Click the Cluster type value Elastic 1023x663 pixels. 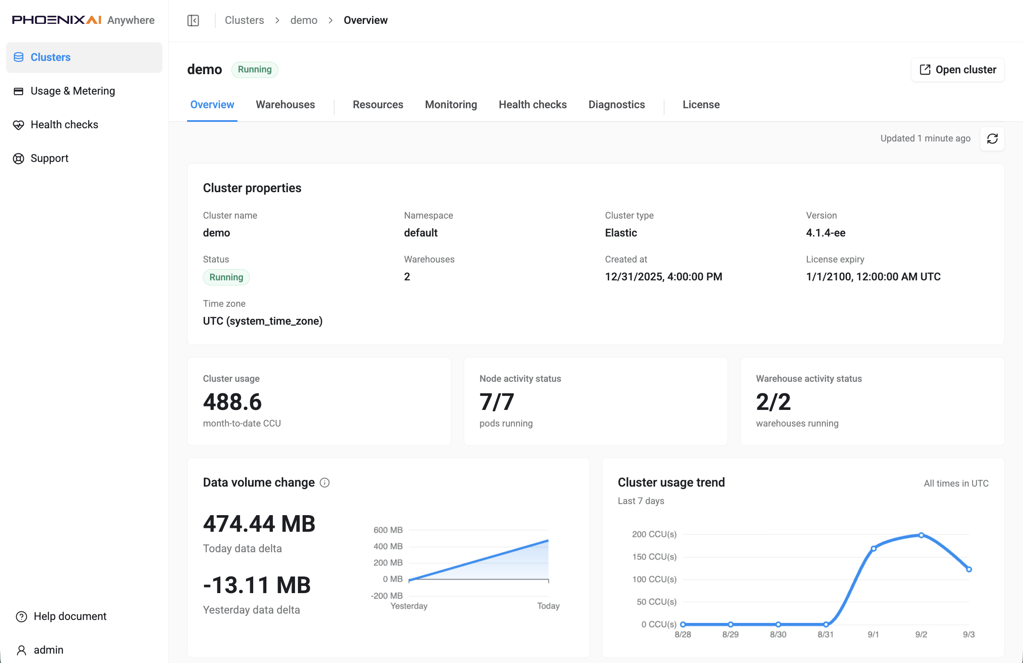pyautogui.click(x=621, y=233)
